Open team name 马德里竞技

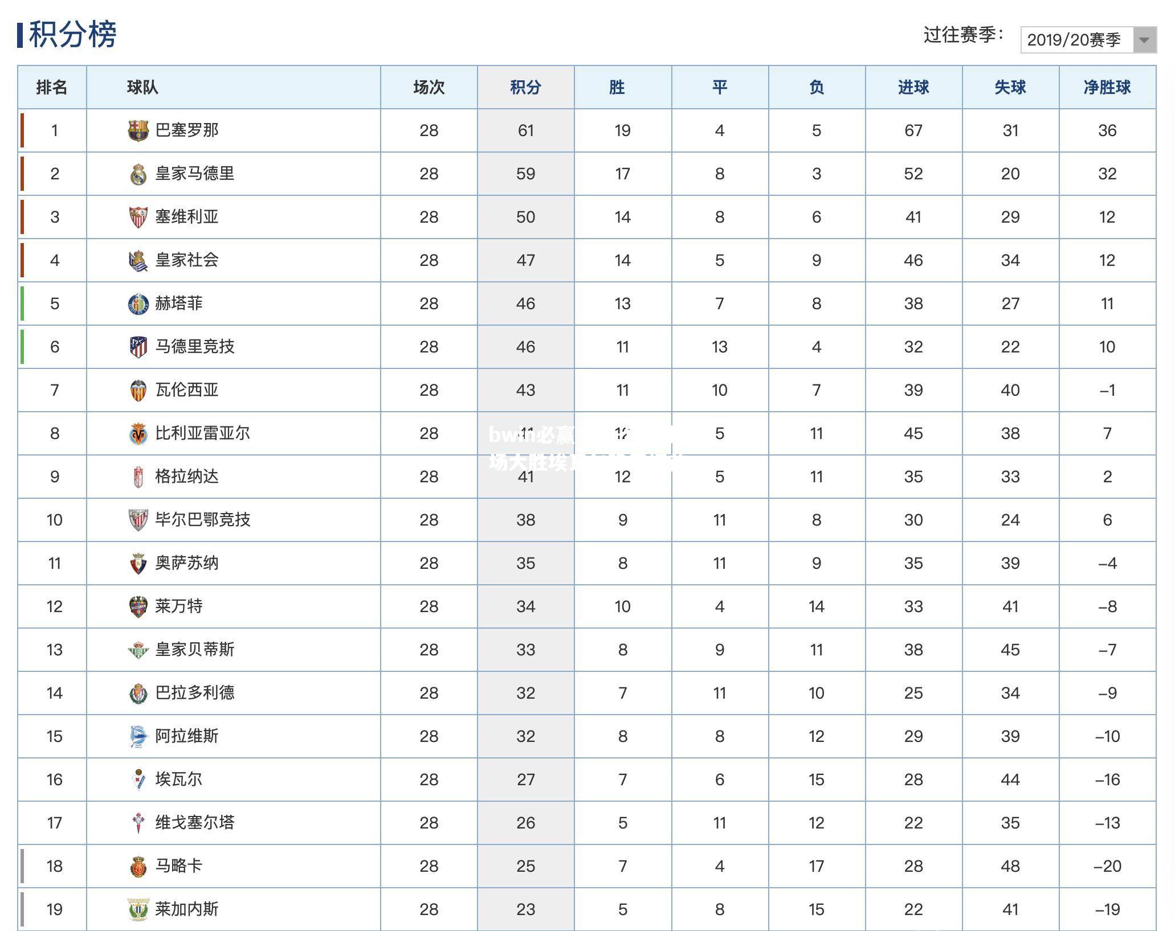[x=195, y=347]
